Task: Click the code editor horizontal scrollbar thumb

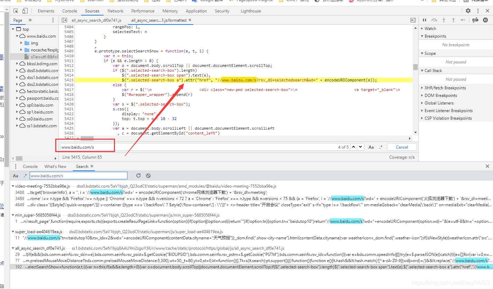Action: 87,138
